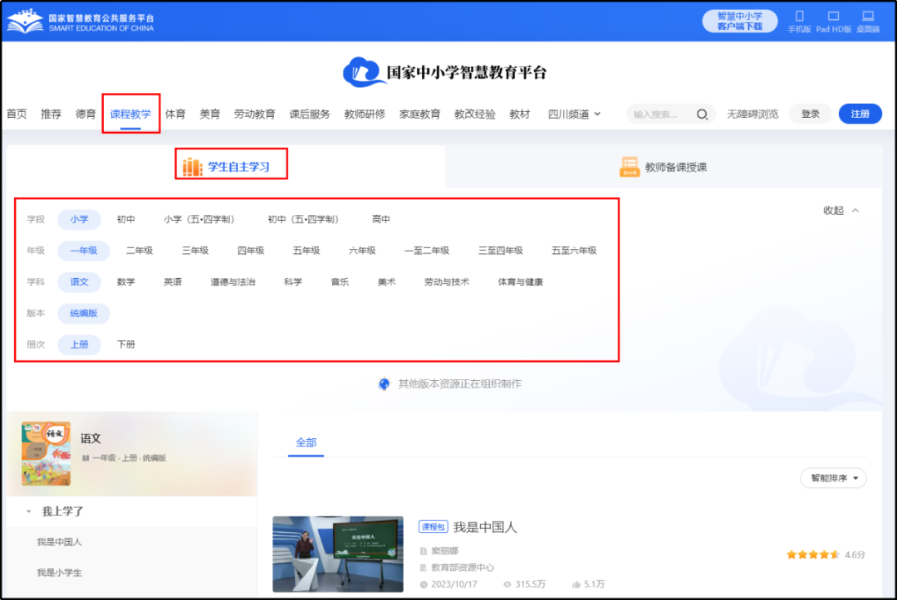Open the 四川频道 dropdown
The width and height of the screenshot is (897, 600).
tap(571, 114)
